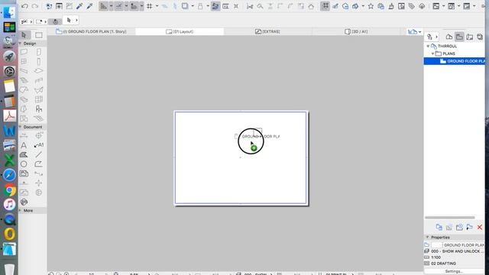Image resolution: width=489 pixels, height=275 pixels.
Task: Select the Circle/Arc tool in the toolbox
Action: click(x=24, y=164)
